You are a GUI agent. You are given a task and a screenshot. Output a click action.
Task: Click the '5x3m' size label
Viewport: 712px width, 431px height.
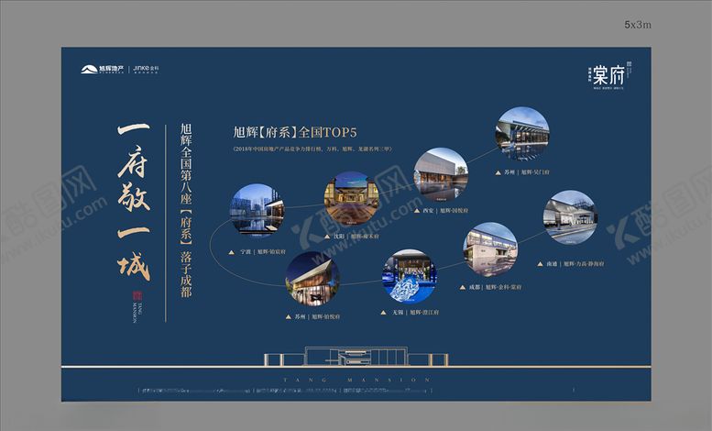[x=638, y=25]
